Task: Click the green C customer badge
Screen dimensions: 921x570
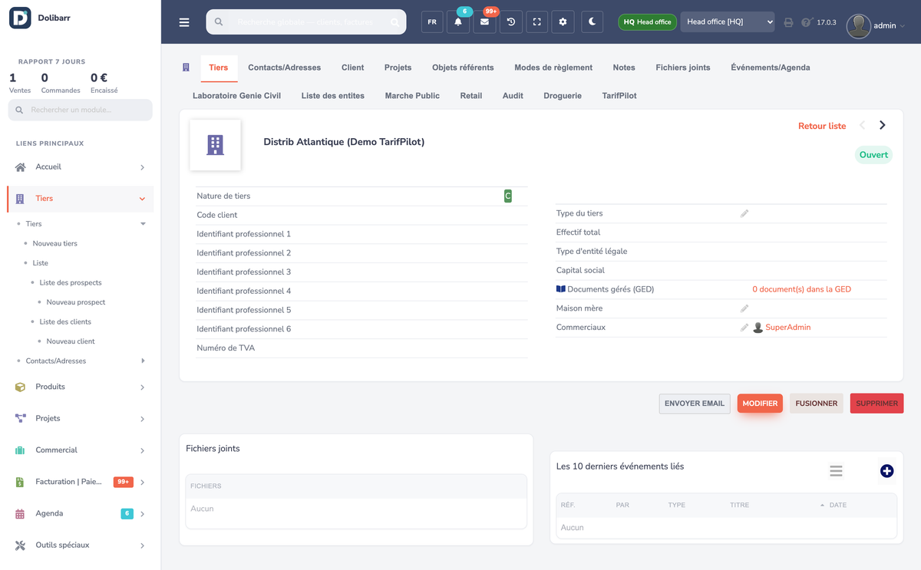Action: 507,196
